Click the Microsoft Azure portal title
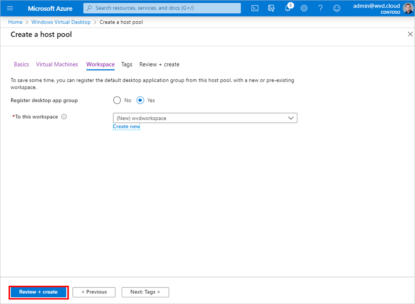 50,8
